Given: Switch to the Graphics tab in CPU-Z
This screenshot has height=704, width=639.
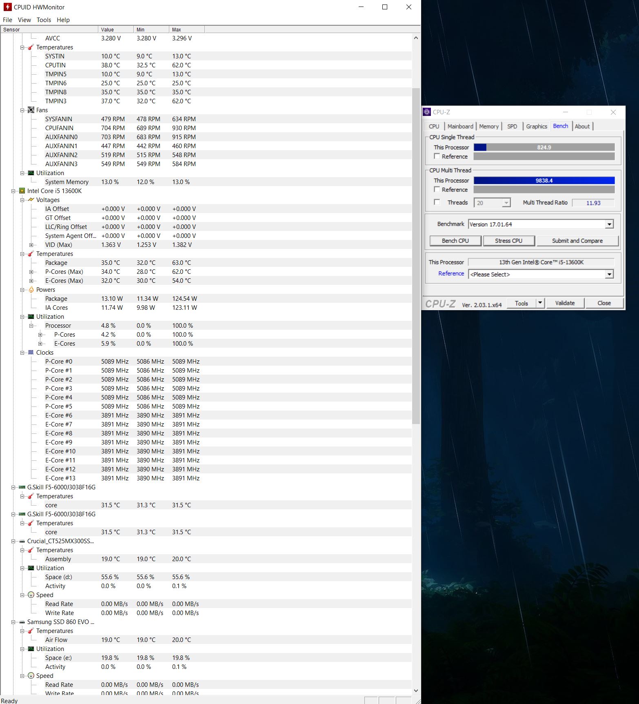Looking at the screenshot, I should [x=537, y=127].
